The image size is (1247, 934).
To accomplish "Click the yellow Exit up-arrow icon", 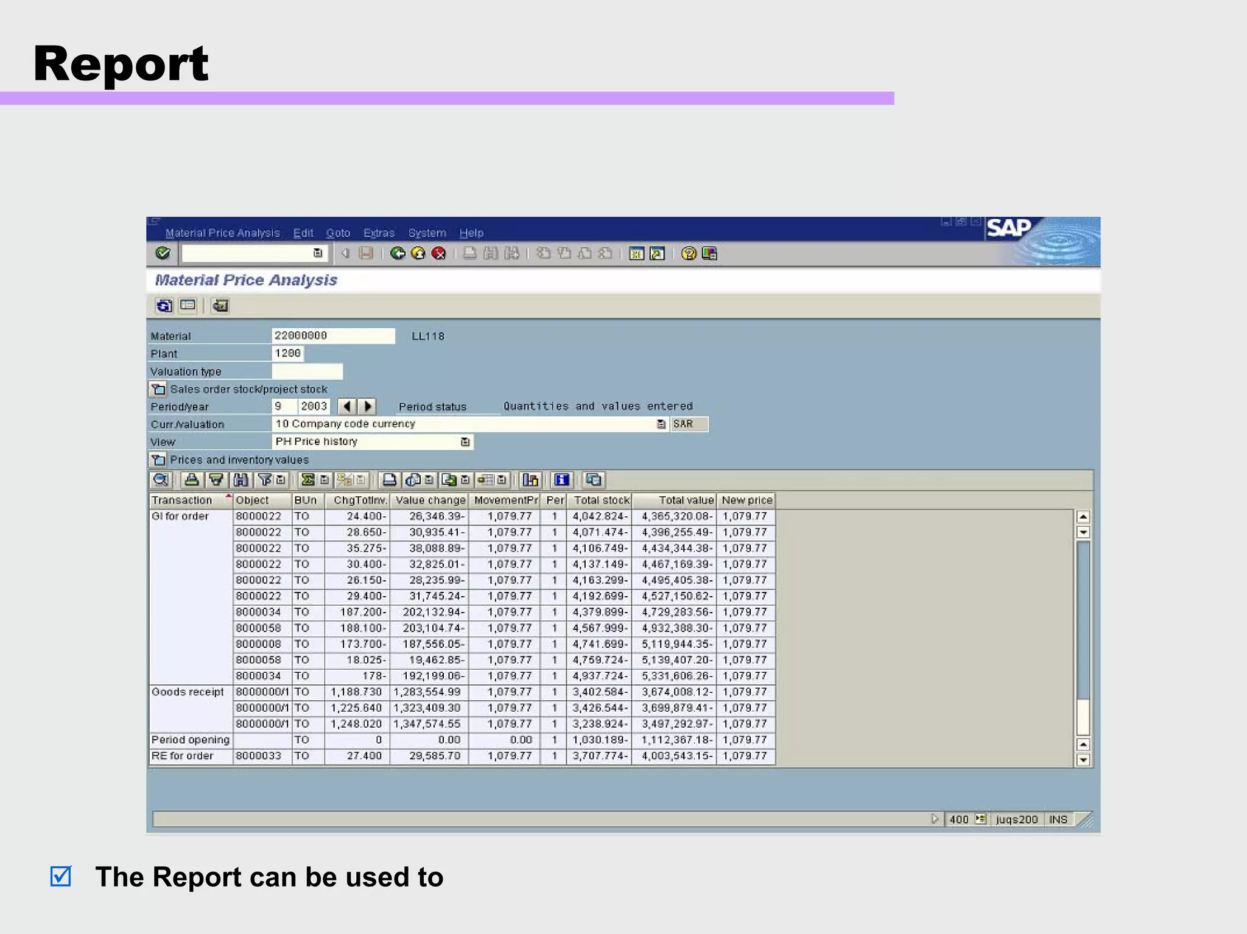I will (418, 253).
